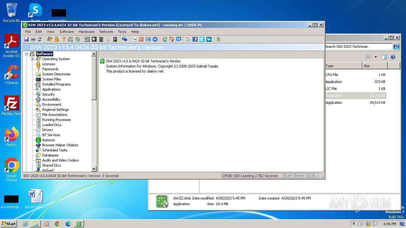The width and height of the screenshot is (406, 228).
Task: Click the red power shutdown toolbar icon
Action: click(x=141, y=39)
